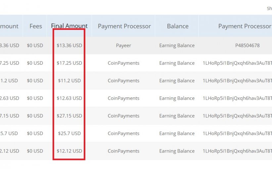
Task: Select the wallet address in the $25.7 row
Action: coord(237,133)
